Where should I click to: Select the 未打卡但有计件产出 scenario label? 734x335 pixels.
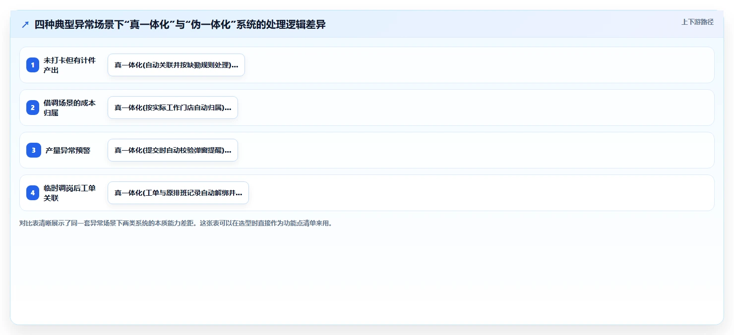69,65
